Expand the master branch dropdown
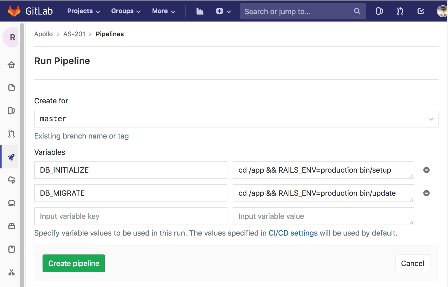 click(x=431, y=119)
